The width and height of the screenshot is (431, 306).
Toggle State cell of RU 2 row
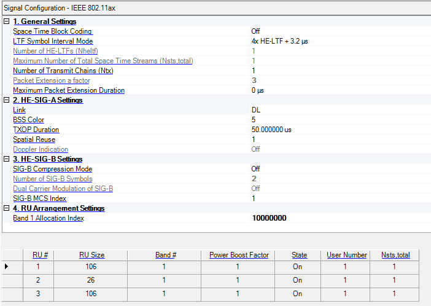pos(297,280)
